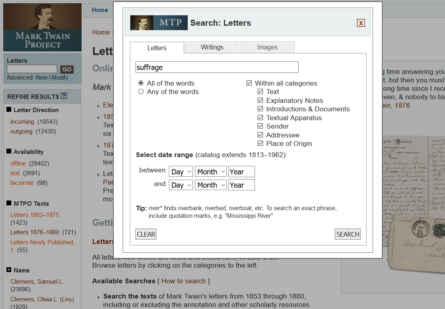This screenshot has height=309, width=445.
Task: Open Advanced New search link
Action: click(41, 78)
